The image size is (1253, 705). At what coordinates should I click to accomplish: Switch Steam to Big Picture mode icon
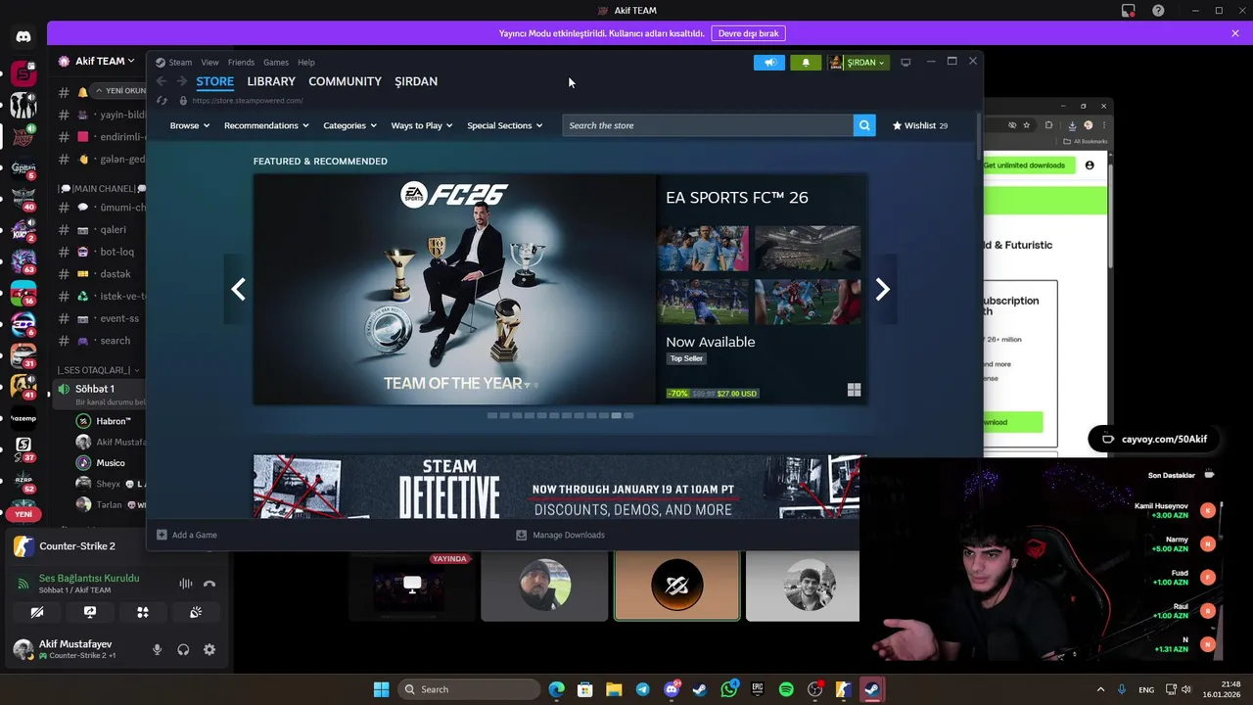[905, 63]
